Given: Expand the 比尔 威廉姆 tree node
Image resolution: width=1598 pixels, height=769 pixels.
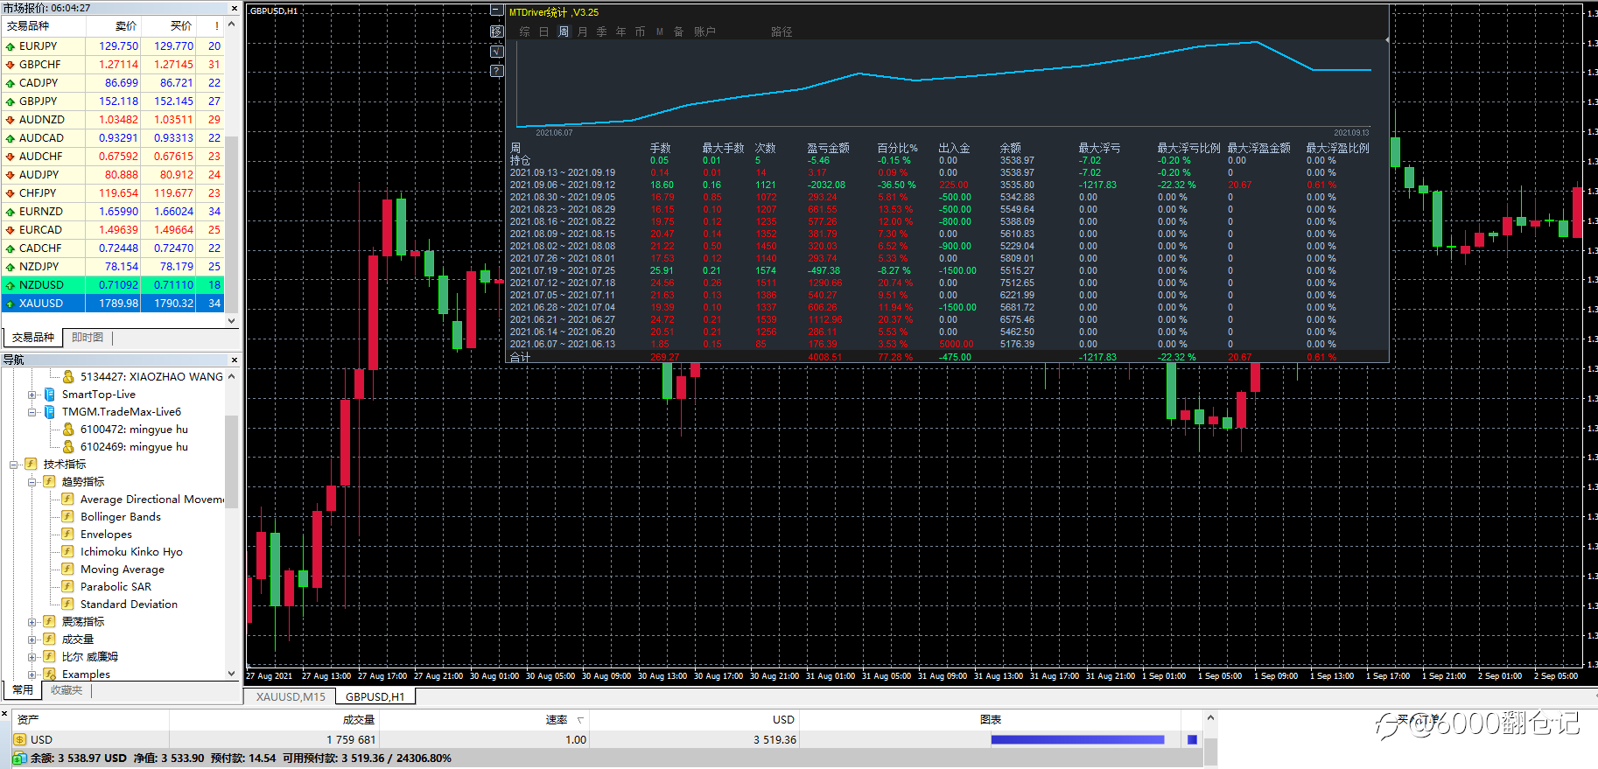Looking at the screenshot, I should [x=32, y=657].
